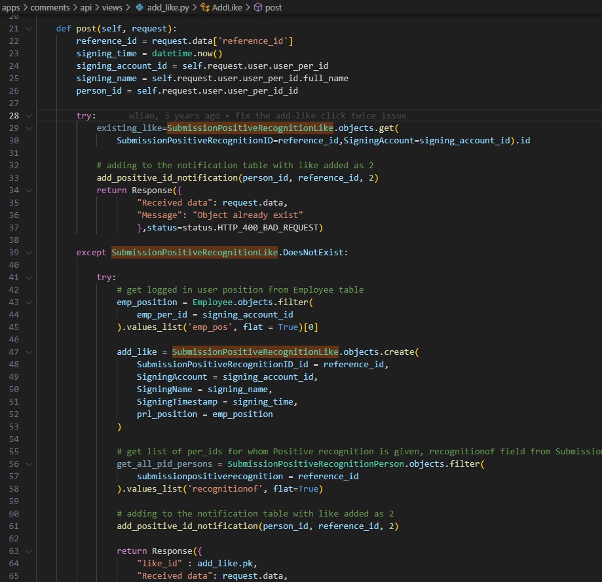Screen dimensions: 602x582
Task: Click 'DoesNotExist' on line 39
Action: tap(313, 253)
